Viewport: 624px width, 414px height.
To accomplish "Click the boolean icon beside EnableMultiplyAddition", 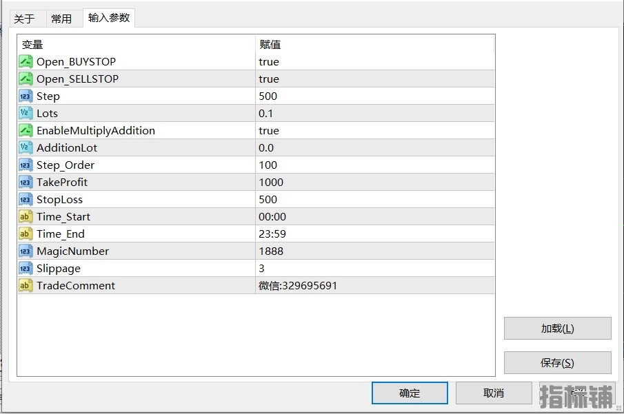I will pos(26,131).
